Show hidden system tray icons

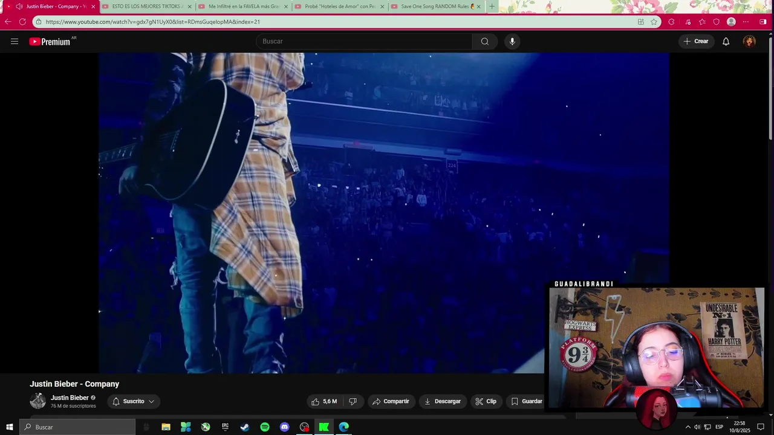(688, 427)
